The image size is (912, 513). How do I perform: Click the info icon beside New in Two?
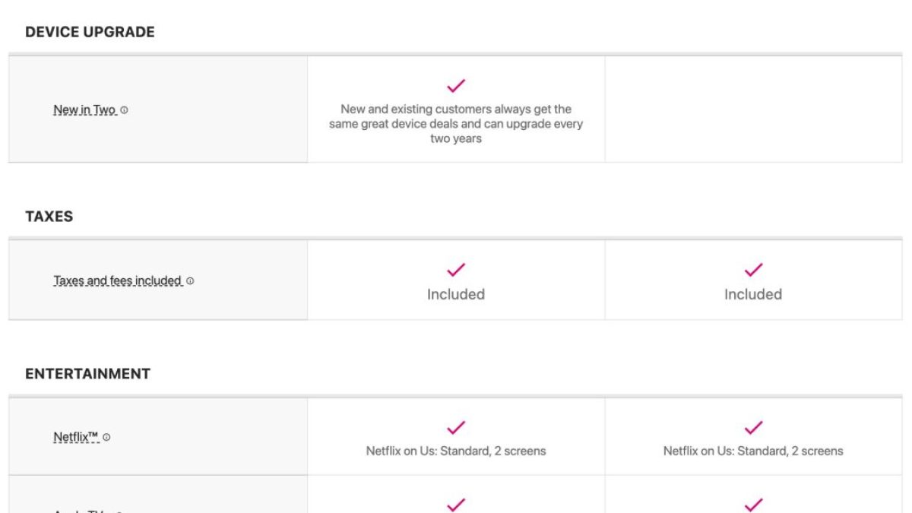coord(125,110)
